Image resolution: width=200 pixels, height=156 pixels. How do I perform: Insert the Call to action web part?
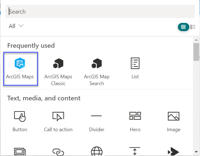click(x=58, y=121)
